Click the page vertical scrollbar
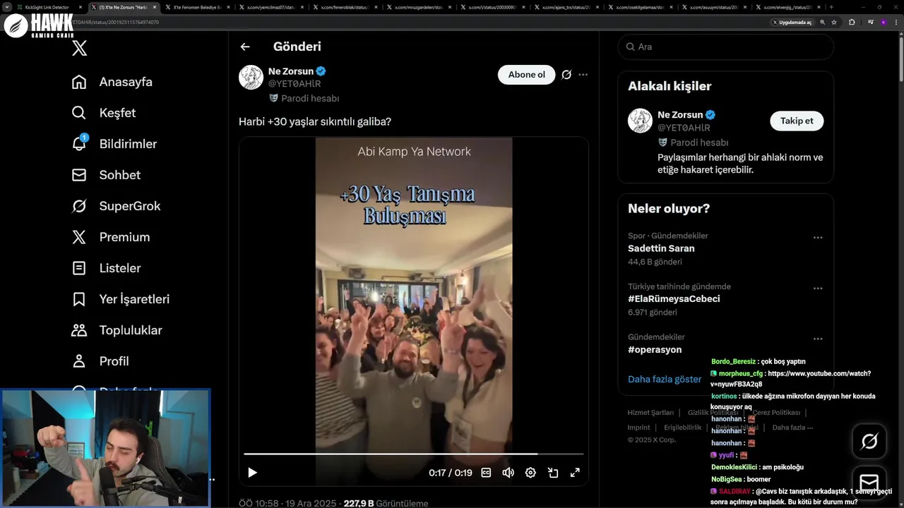 900,60
